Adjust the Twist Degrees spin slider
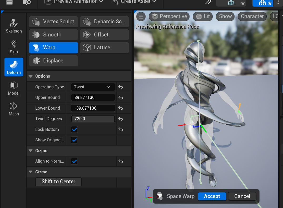283x208 pixels. pos(93,119)
